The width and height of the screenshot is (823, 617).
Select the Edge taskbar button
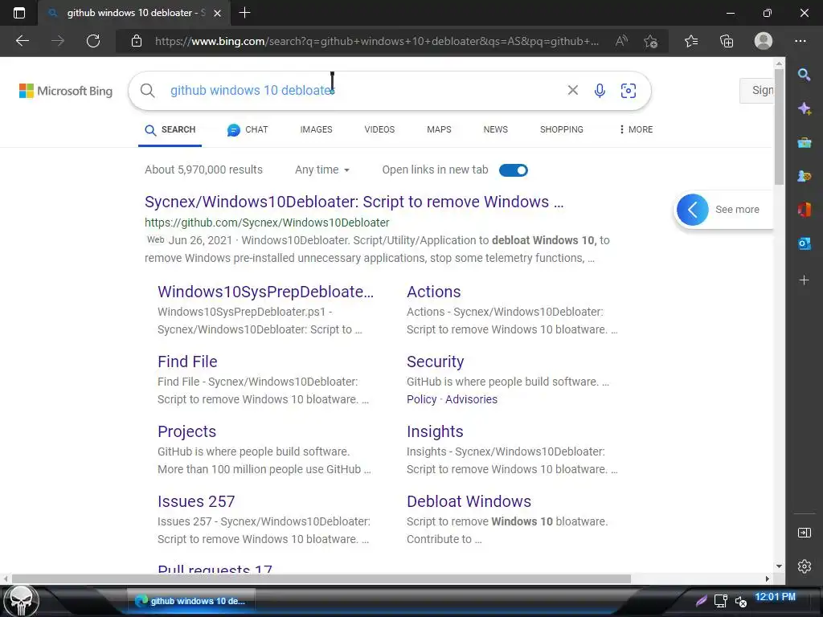tap(191, 601)
